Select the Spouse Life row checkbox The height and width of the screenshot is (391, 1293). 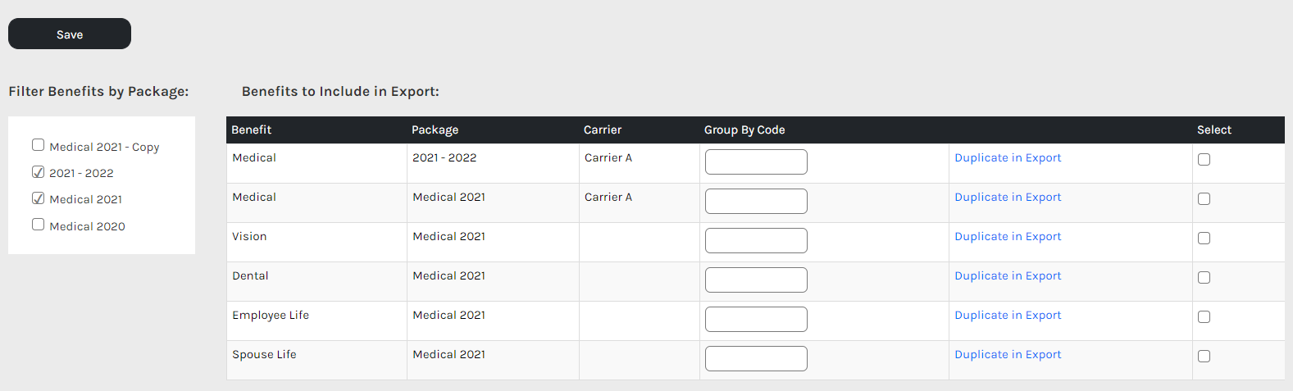tap(1204, 357)
